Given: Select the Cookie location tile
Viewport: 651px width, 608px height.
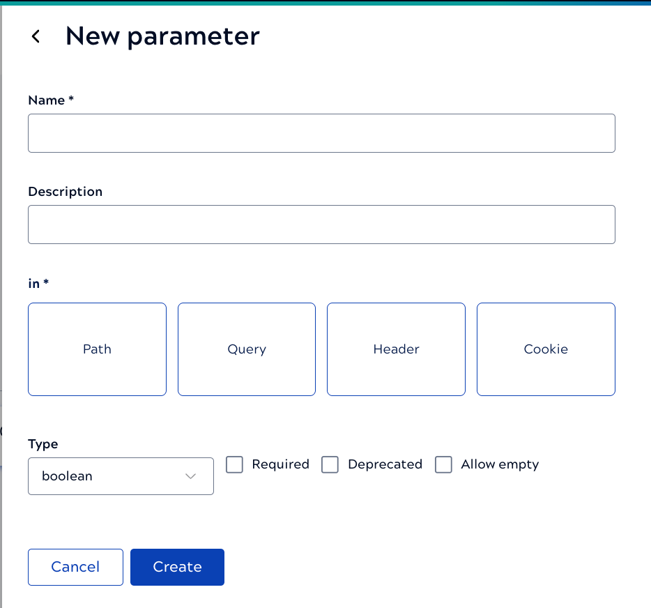Looking at the screenshot, I should 546,349.
